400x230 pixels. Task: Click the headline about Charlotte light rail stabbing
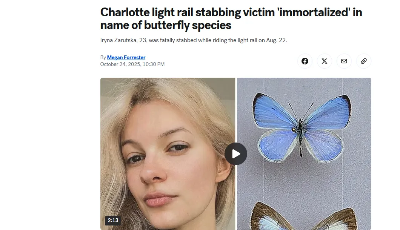(x=231, y=18)
